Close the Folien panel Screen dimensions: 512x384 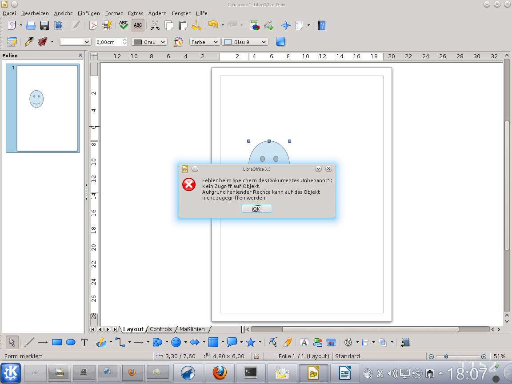[80, 56]
